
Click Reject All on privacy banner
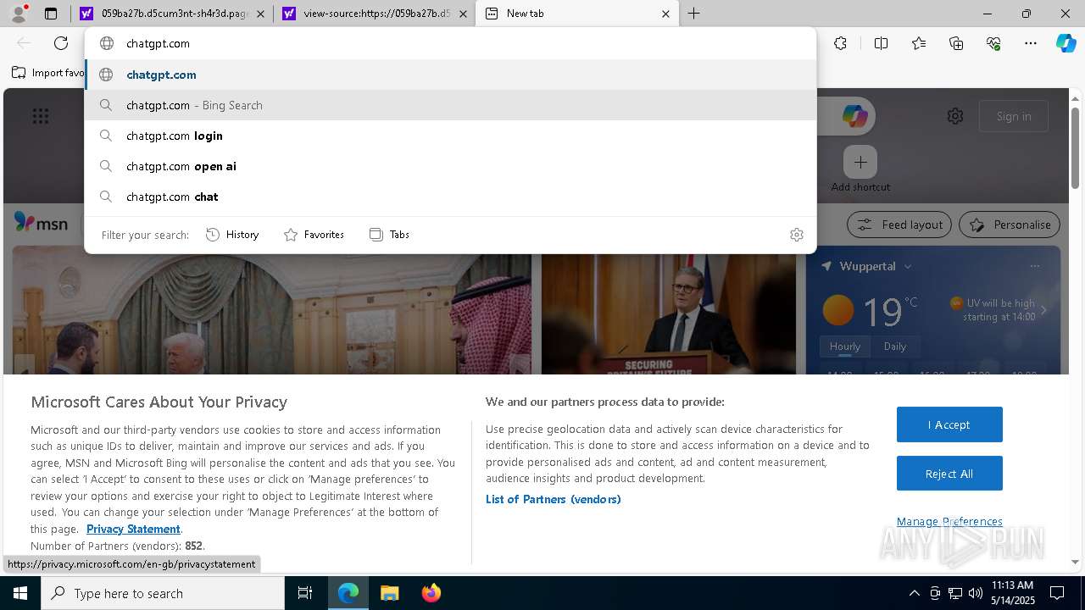pos(949,474)
